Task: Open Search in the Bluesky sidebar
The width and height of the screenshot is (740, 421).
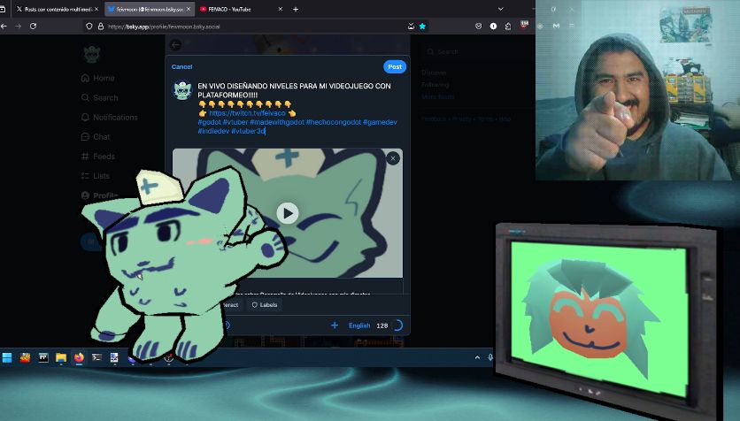Action: pos(99,97)
